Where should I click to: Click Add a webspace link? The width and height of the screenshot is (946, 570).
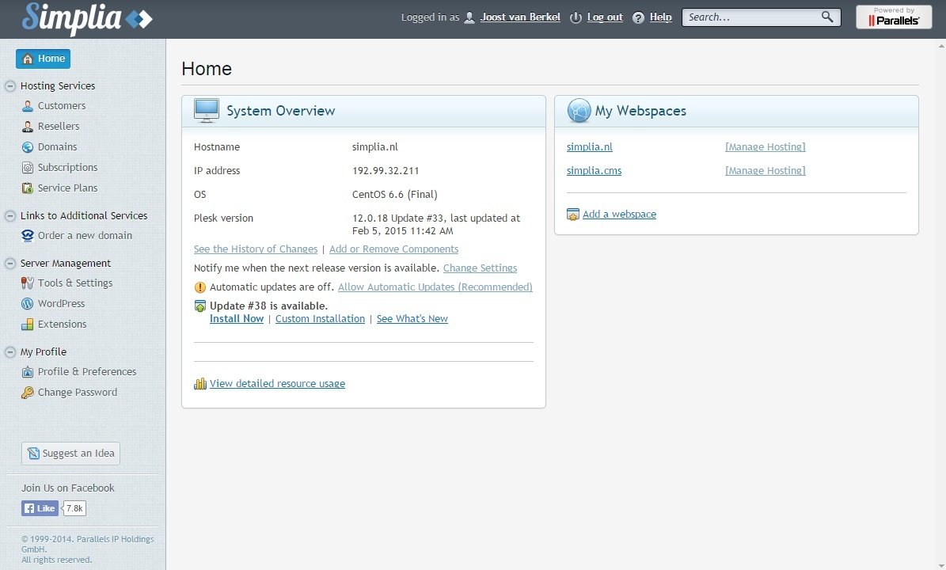(620, 214)
